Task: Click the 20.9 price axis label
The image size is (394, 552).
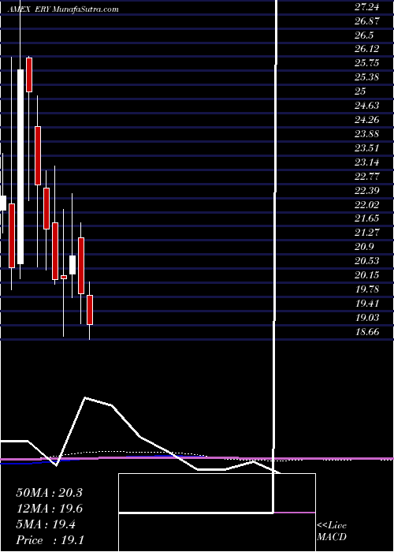Action: pyautogui.click(x=364, y=247)
